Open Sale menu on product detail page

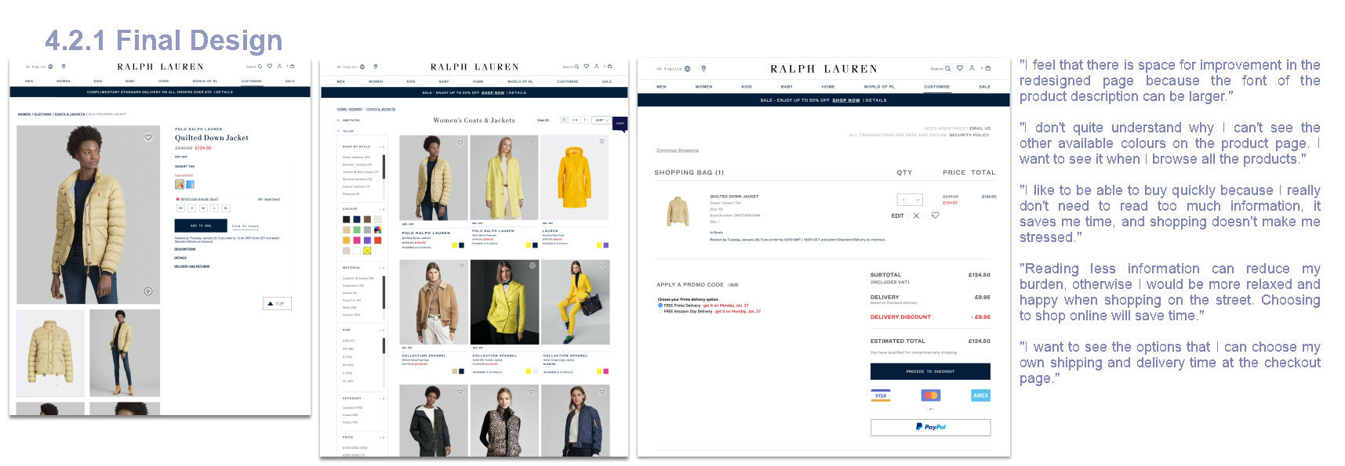pos(290,81)
